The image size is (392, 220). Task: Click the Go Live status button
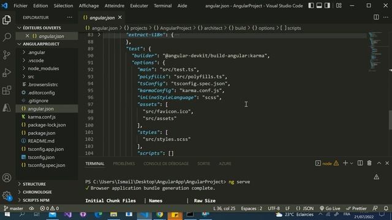pos(330,208)
